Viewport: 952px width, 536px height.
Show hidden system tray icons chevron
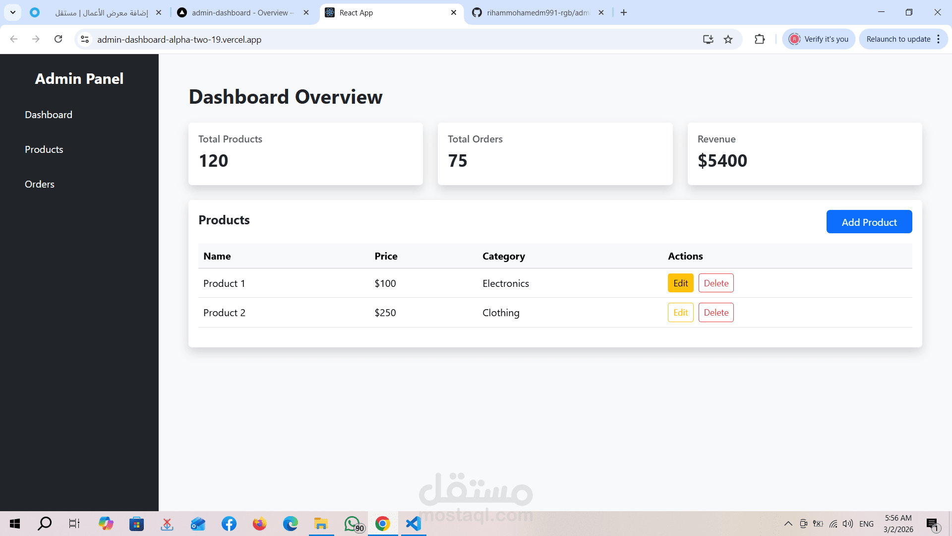[788, 524]
